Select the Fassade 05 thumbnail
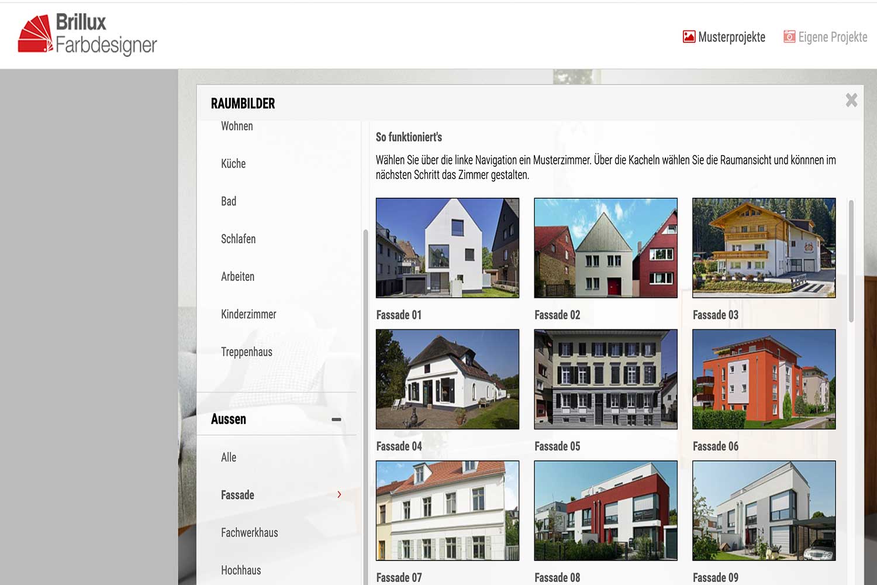Viewport: 877px width, 585px height. [x=605, y=379]
